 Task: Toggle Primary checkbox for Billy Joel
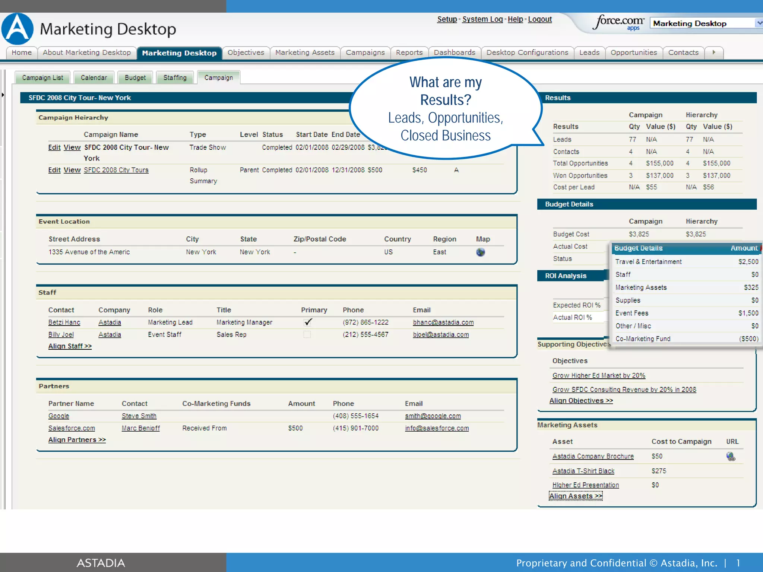coord(307,334)
